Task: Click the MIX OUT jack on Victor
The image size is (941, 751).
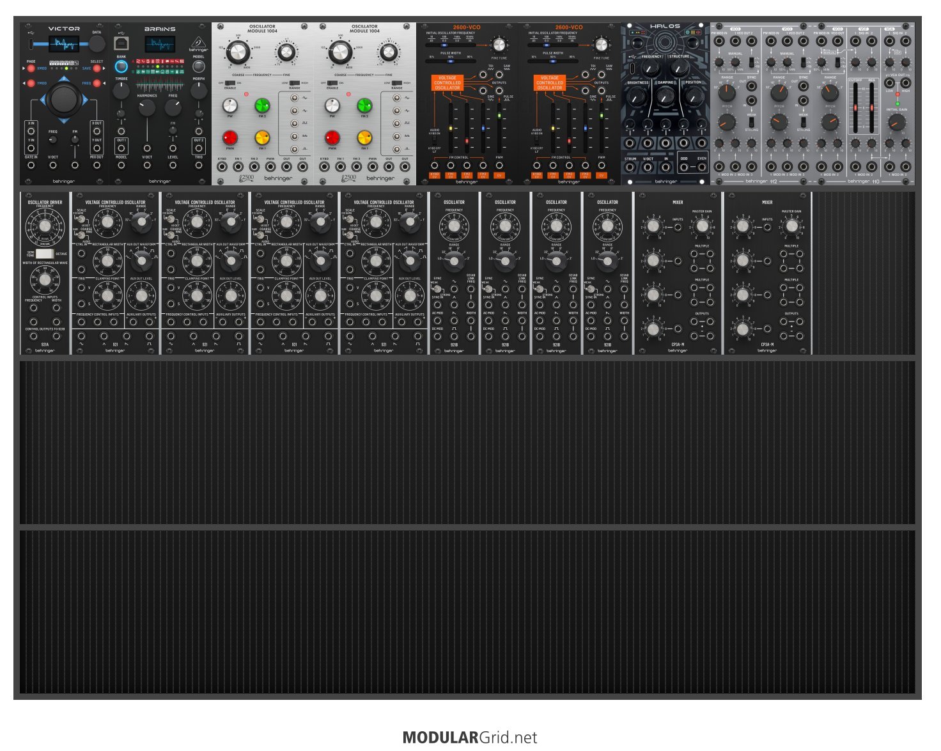Action: [97, 166]
